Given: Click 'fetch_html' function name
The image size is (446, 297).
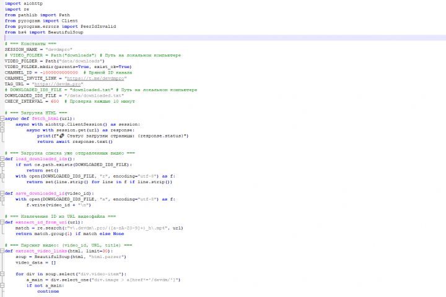Looking at the screenshot, I should 45,119.
